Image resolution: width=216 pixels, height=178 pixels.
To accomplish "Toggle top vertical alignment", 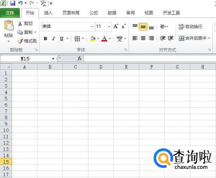I will (135, 27).
